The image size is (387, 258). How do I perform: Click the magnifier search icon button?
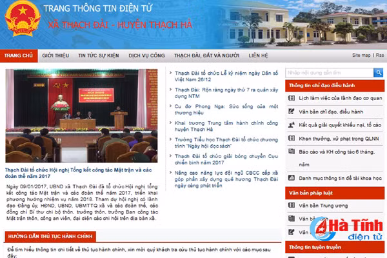tap(378, 73)
